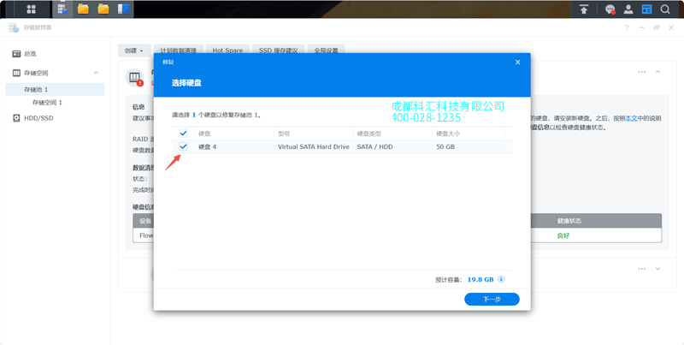Toggle the select-all checkbox in disk table header
Screen dimensions: 684x345
tap(183, 134)
